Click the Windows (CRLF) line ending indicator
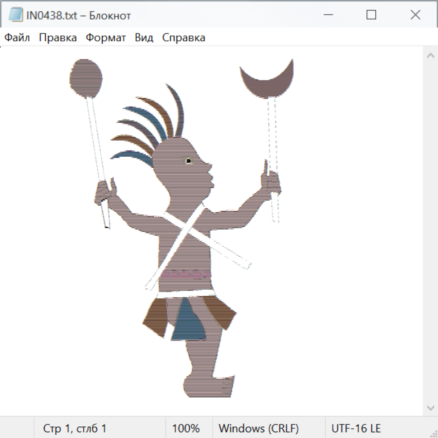This screenshot has height=438, width=438. pyautogui.click(x=258, y=428)
